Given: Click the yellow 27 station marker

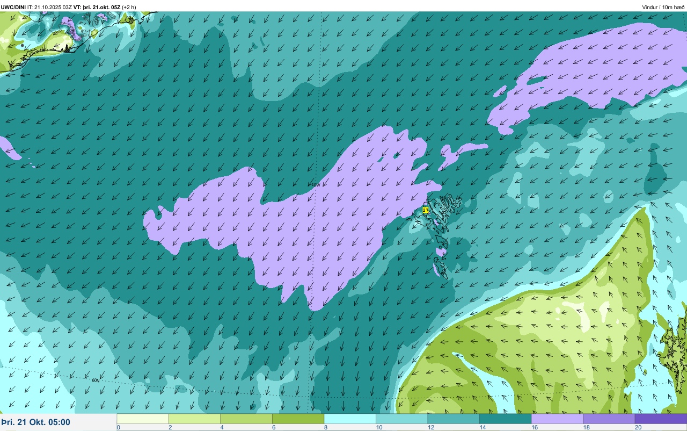Looking at the screenshot, I should tap(426, 210).
